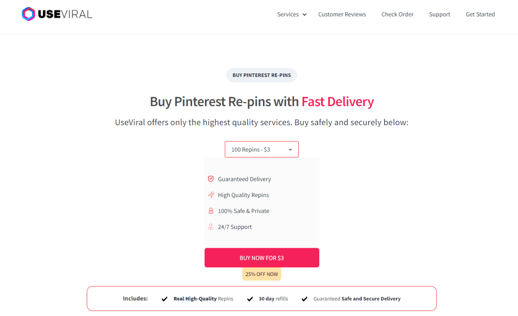Select Customer Reviews in the navigation bar
Viewport: 518px width, 316px height.
click(x=342, y=14)
